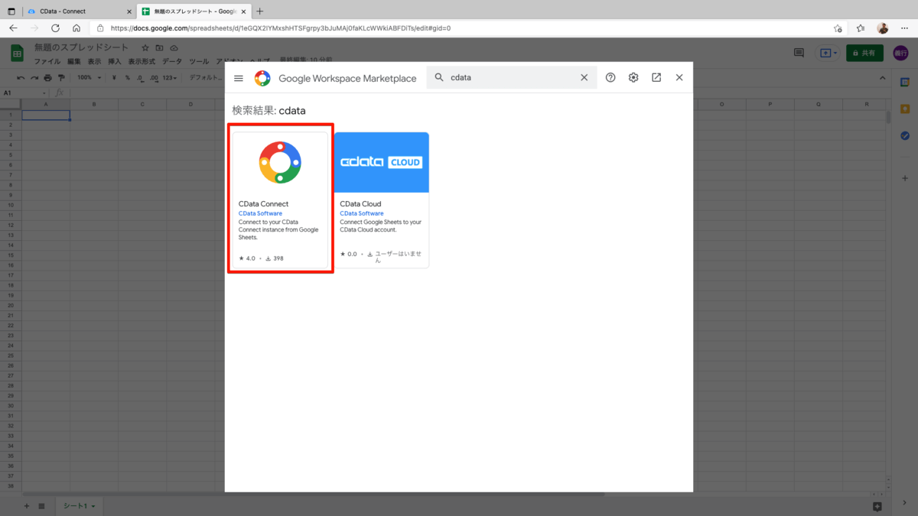Image resolution: width=918 pixels, height=516 pixels.
Task: Open the 表示 menu
Action: pos(94,61)
